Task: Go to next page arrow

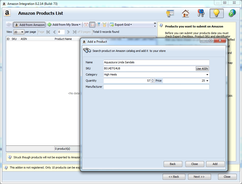Action: pyautogui.click(x=68, y=32)
